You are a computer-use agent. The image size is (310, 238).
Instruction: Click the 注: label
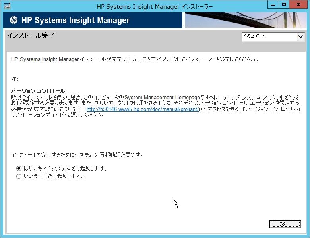pos(14,79)
